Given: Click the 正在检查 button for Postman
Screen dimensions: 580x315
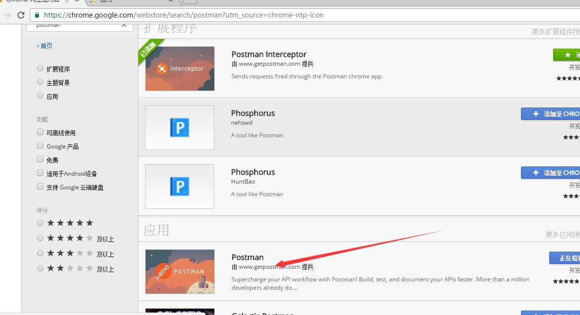Looking at the screenshot, I should point(565,258).
